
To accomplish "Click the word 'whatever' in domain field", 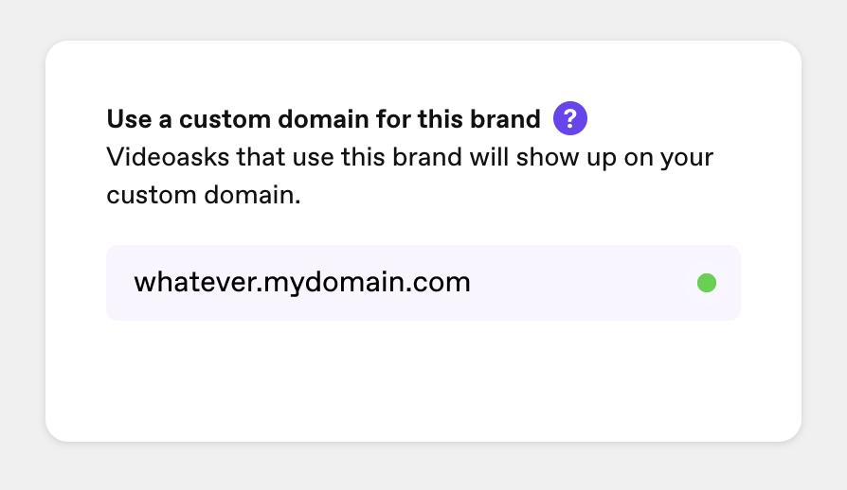I will point(194,282).
